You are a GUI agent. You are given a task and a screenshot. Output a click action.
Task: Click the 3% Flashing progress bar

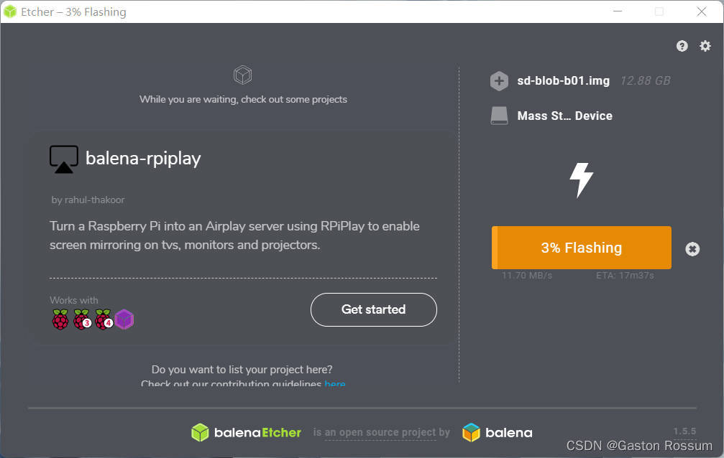click(x=581, y=248)
